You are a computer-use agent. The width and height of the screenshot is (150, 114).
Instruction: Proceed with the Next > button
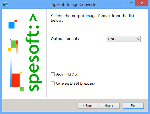point(109,106)
